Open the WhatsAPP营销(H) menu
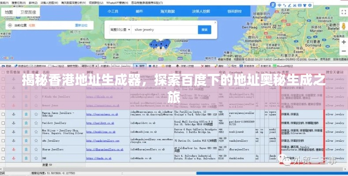This screenshot has width=348, height=176. 117,3
